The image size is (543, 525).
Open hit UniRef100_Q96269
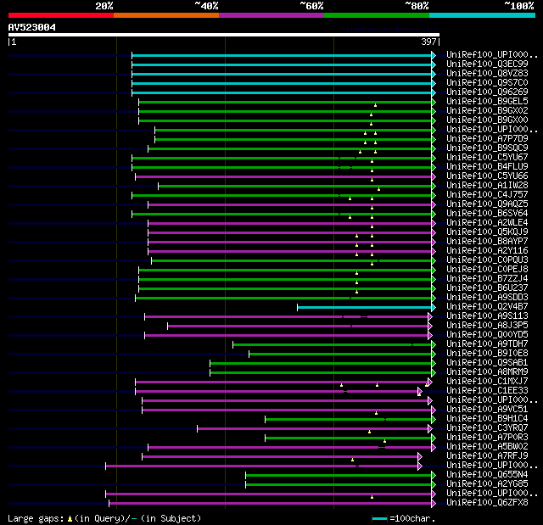[x=487, y=92]
